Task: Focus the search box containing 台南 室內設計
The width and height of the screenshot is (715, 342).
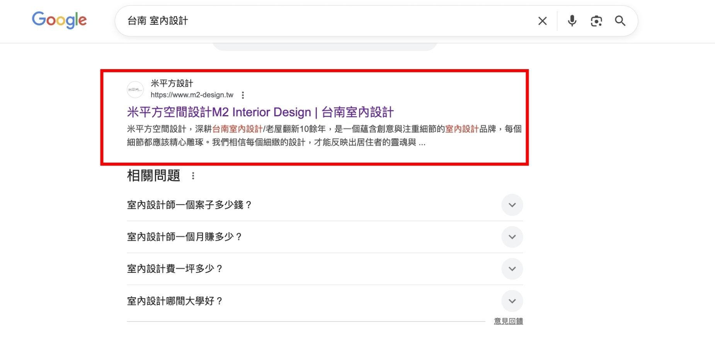Action: (329, 21)
